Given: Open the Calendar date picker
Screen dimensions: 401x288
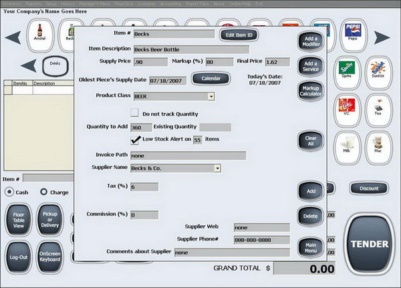Looking at the screenshot, I should (211, 78).
